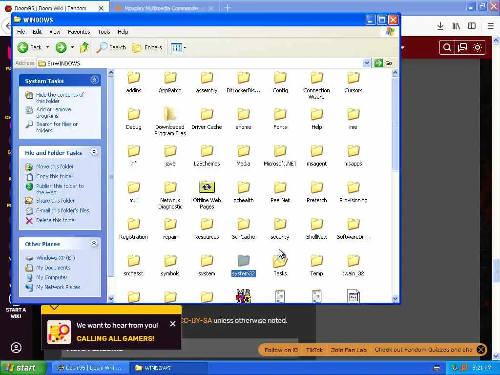This screenshot has height=375, width=500.
Task: Close the We want to hear from you popup
Action: 172,324
